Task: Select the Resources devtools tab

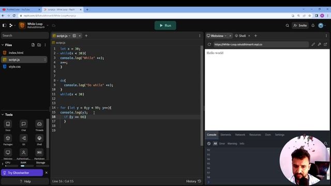Action: pyautogui.click(x=255, y=135)
